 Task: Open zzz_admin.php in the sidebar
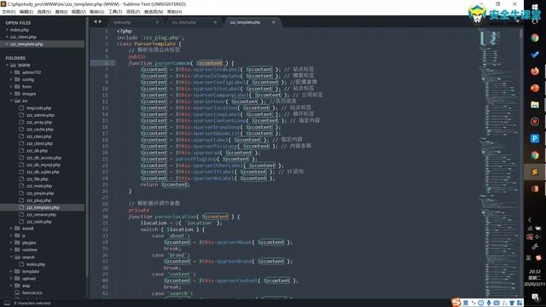(x=40, y=115)
